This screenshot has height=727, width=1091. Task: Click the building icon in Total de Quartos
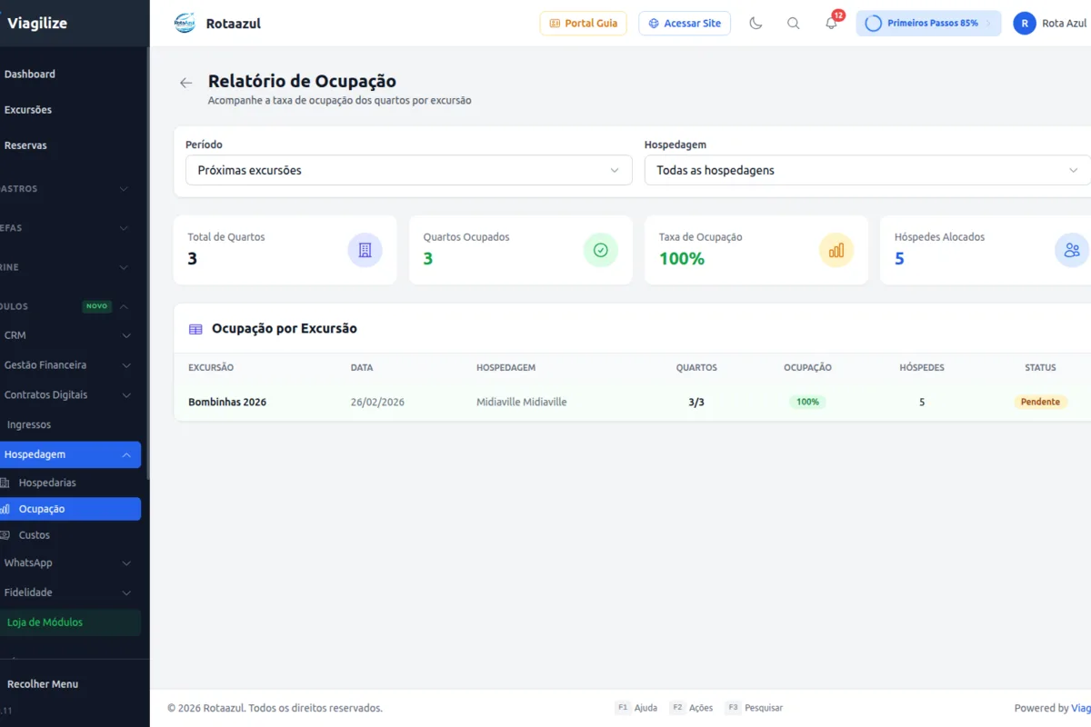365,250
